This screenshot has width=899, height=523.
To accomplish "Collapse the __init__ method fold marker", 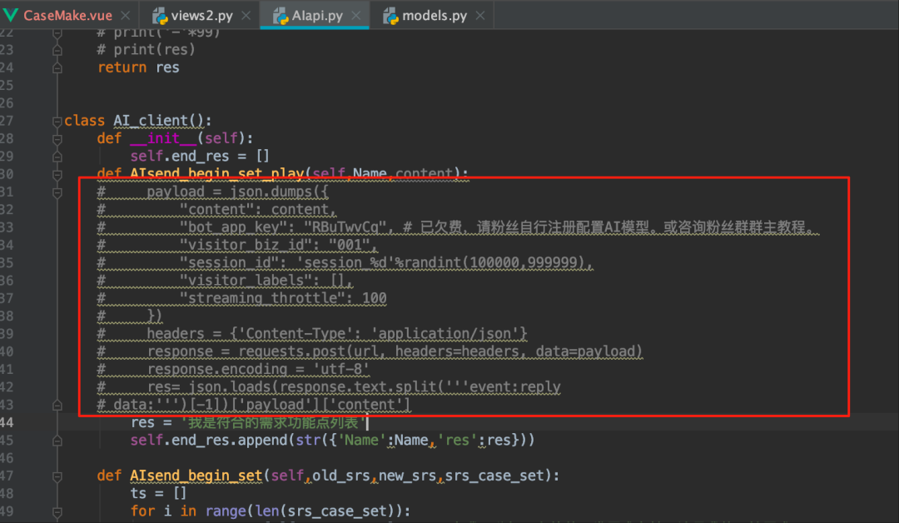I will (x=57, y=139).
